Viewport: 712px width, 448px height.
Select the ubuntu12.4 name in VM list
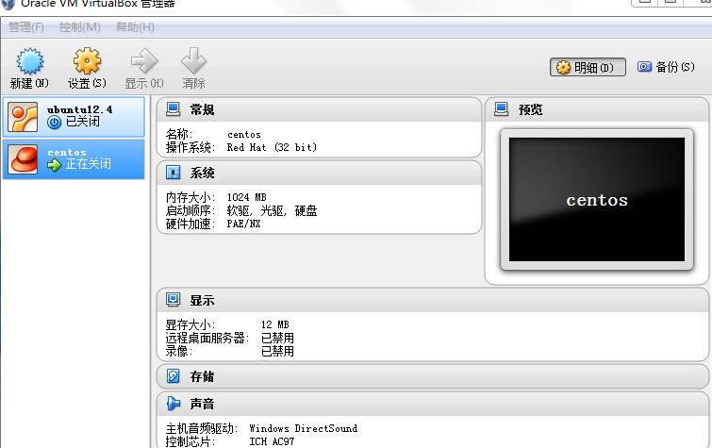click(79, 109)
